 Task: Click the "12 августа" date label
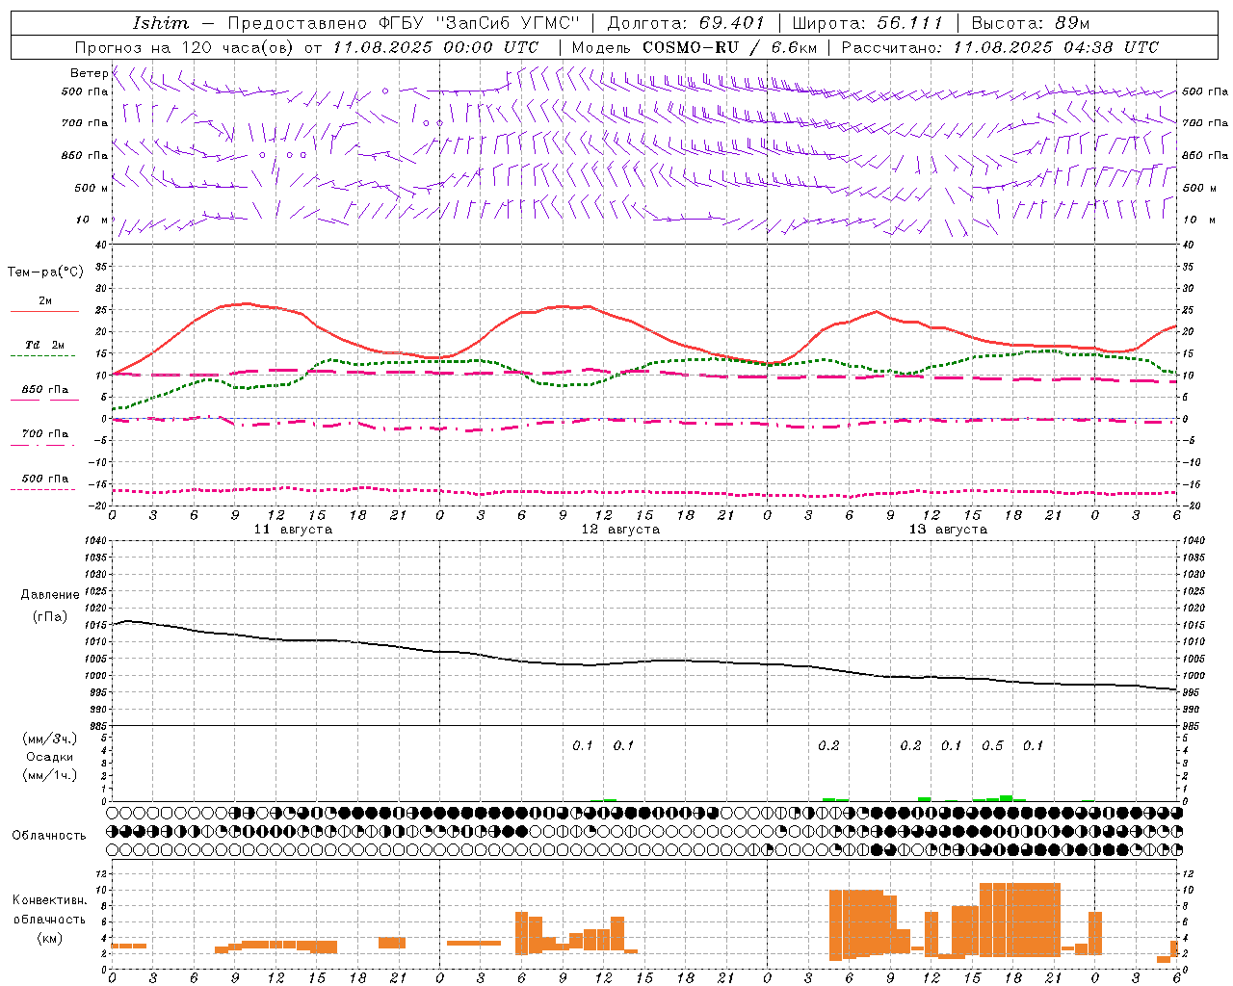point(620,530)
